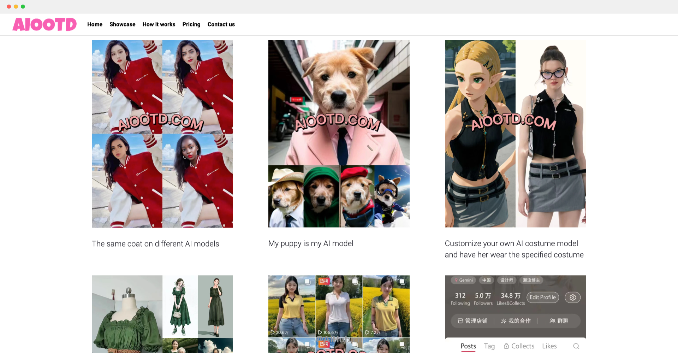Screen dimensions: 678x353
Task: Click the 5.0万 Followers count
Action: pyautogui.click(x=483, y=299)
